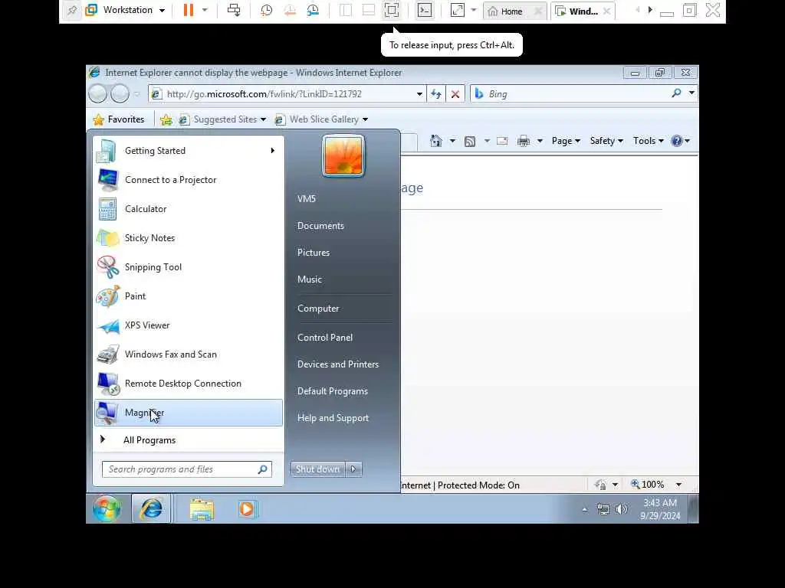Expand the stretch guest dropdown arrow
The height and width of the screenshot is (588, 785).
[x=474, y=10]
